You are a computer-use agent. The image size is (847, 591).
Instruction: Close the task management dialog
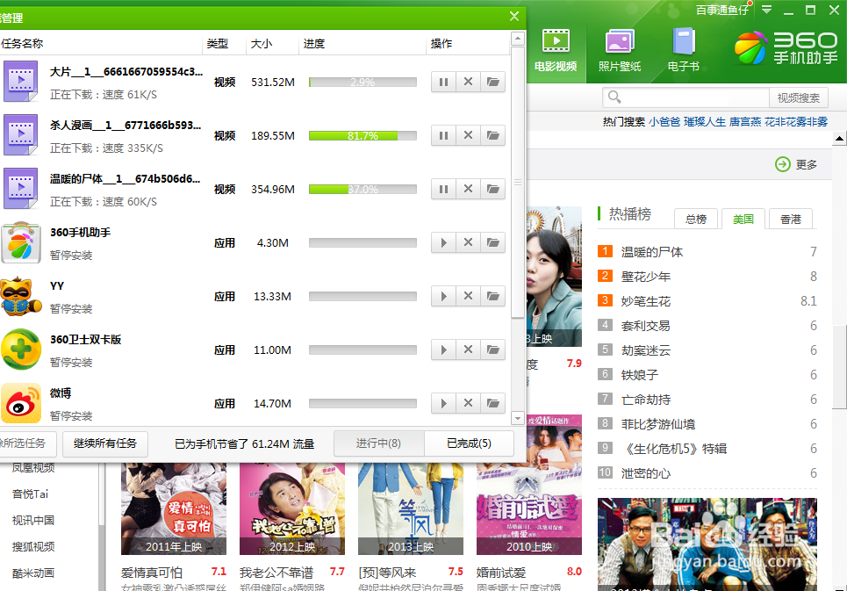coord(514,17)
